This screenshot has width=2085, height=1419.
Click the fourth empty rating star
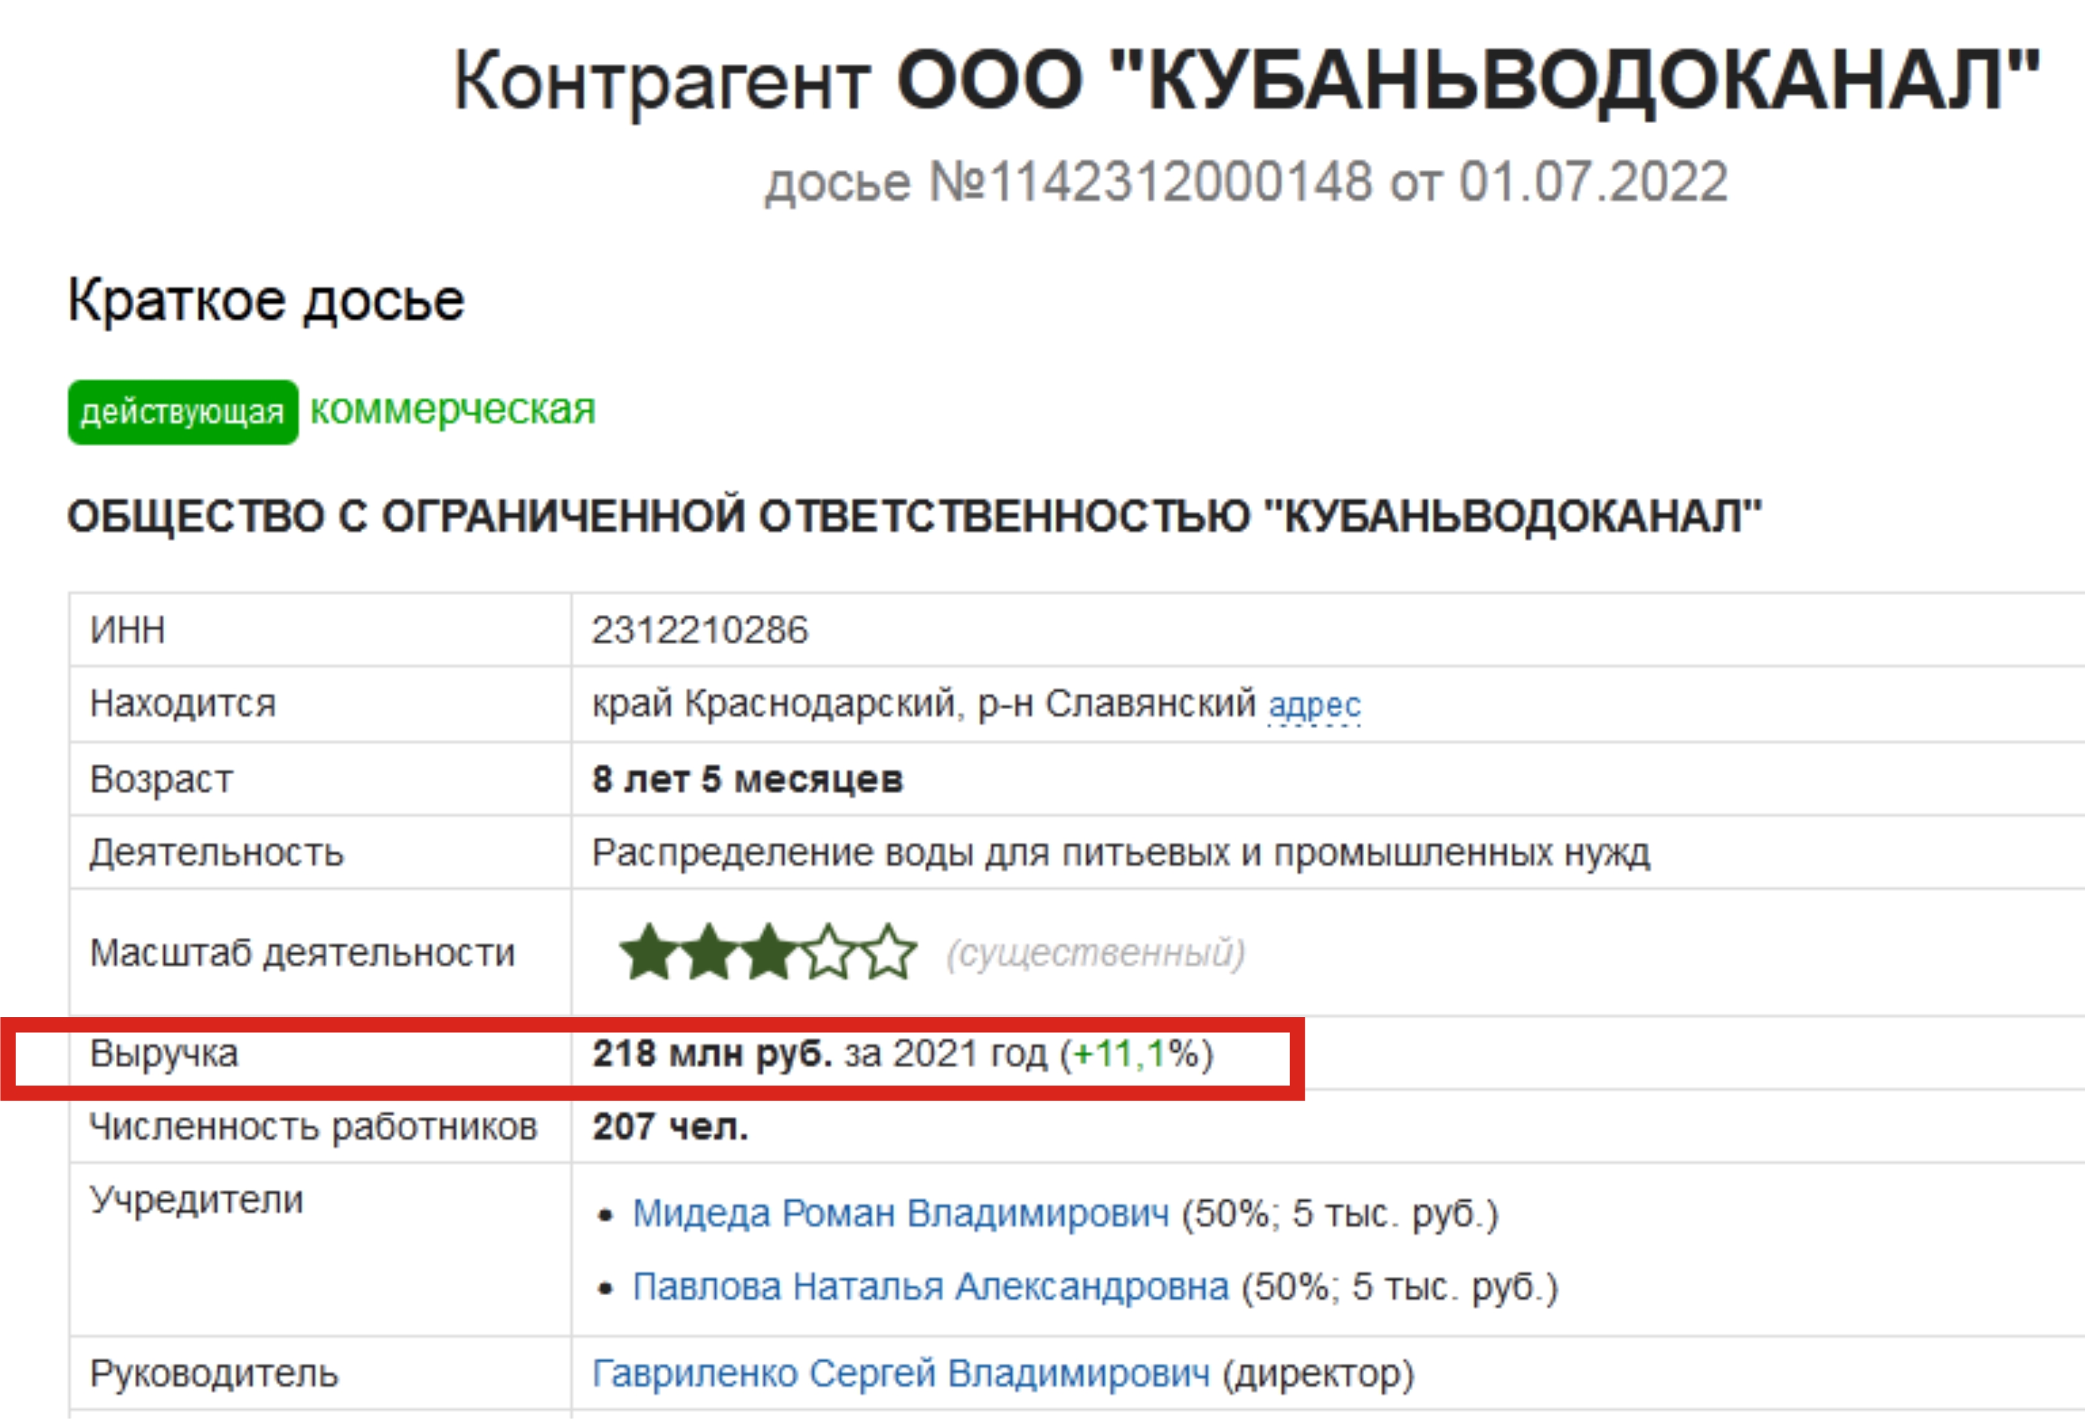pos(829,951)
